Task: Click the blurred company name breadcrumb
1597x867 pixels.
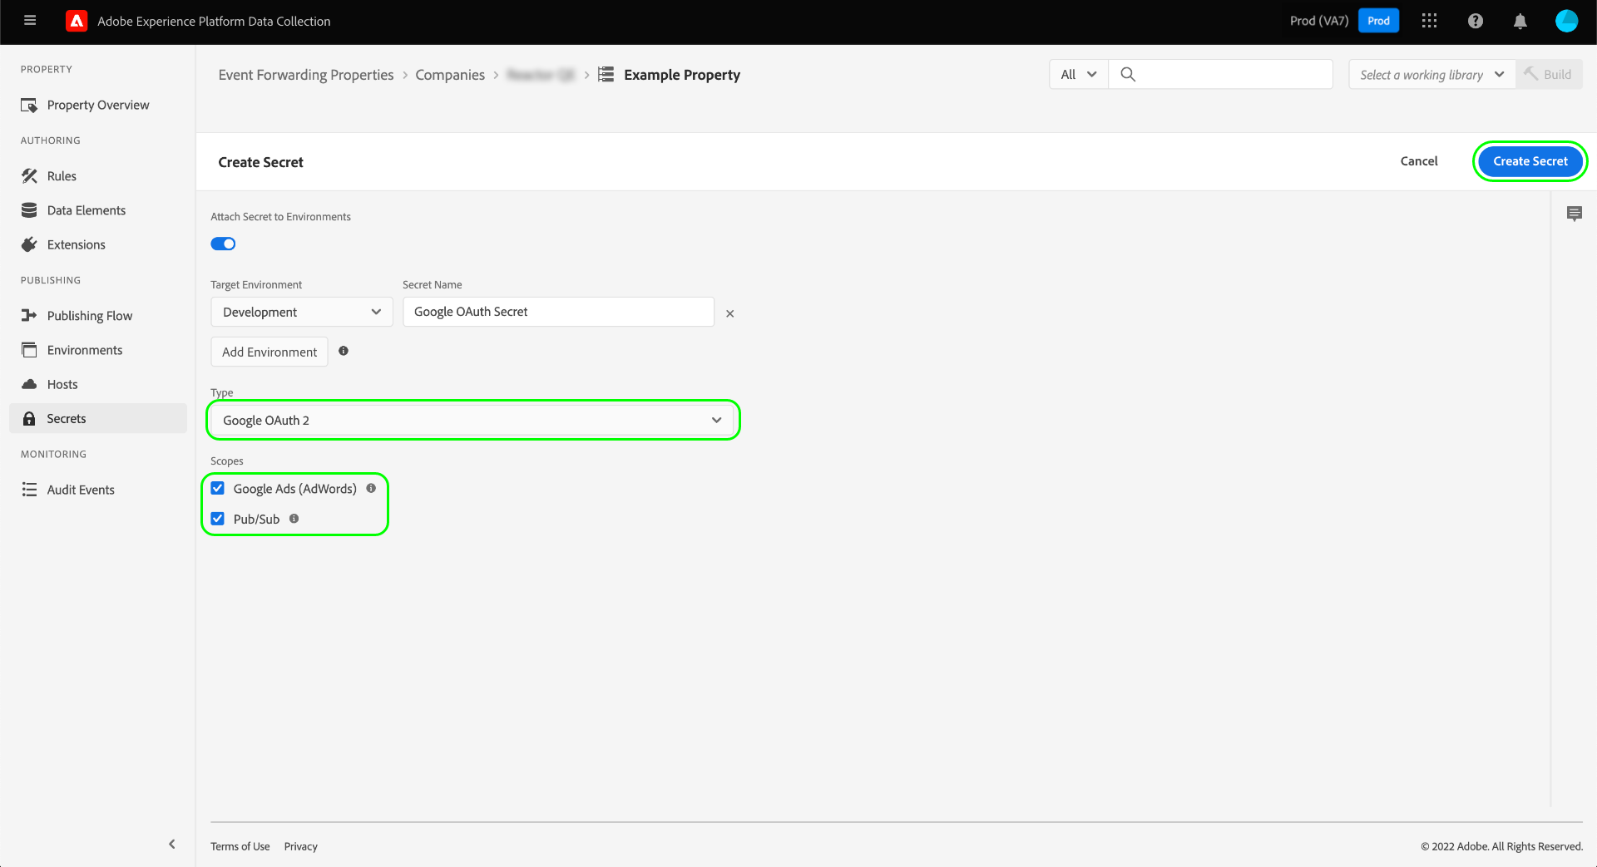Action: [541, 75]
